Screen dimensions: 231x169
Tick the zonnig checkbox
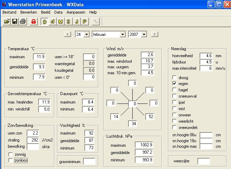pos(10,154)
